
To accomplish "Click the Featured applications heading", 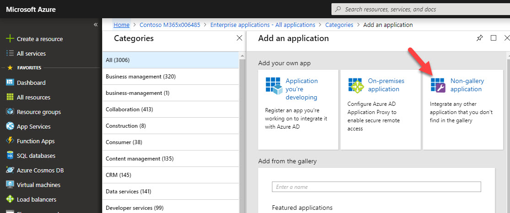I will click(x=302, y=208).
